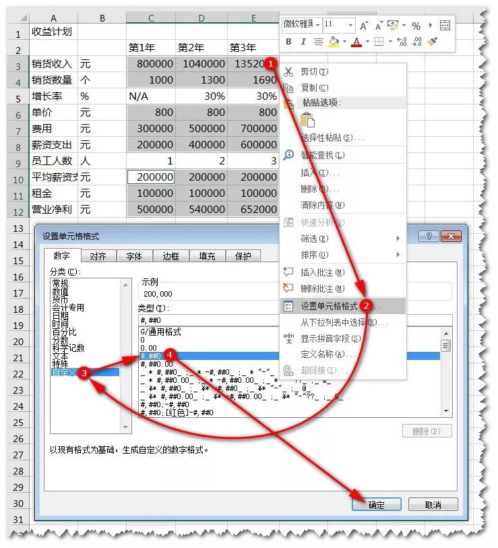Select 常规 in the category list
498x548 pixels.
coord(60,283)
